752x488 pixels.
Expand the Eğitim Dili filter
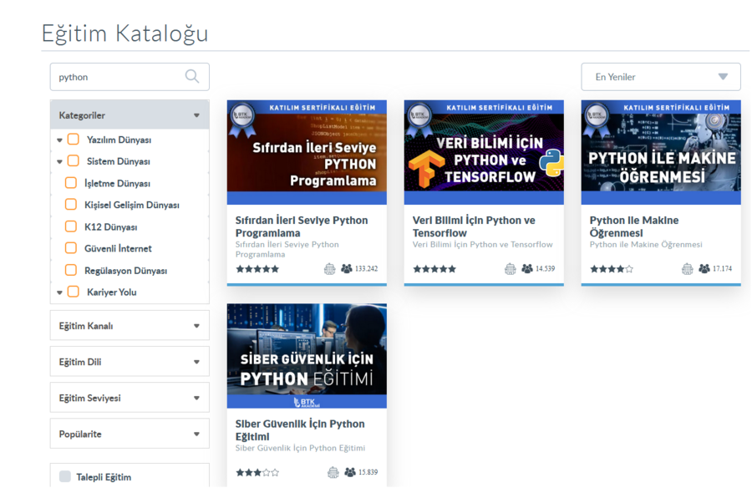point(130,362)
